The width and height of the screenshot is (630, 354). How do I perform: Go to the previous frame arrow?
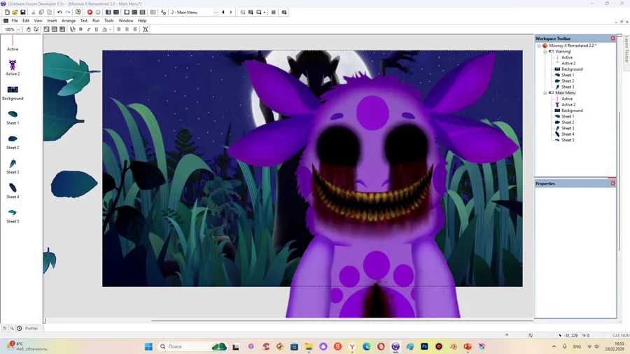pyautogui.click(x=223, y=13)
